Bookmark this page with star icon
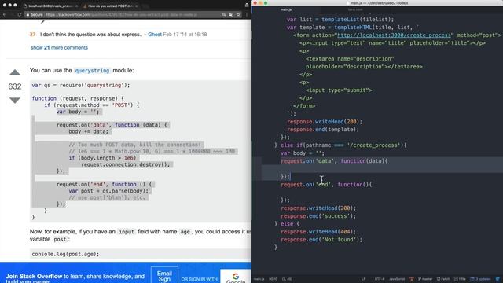 (238, 14)
